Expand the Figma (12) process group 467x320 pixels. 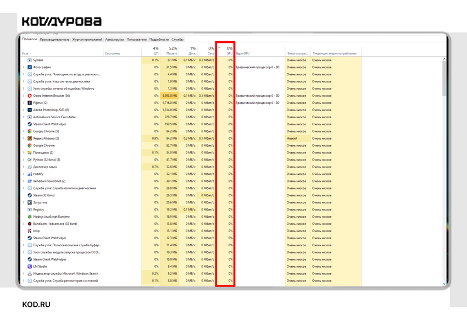click(24, 103)
